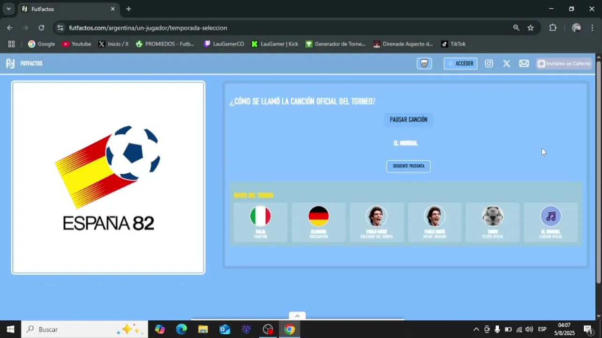Click Siguiente Pregunta button
The image size is (602, 338).
pyautogui.click(x=408, y=166)
